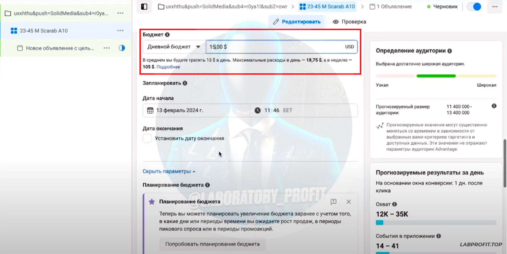The image size is (507, 254).
Task: Open the calendar icon in start date
Action: pos(150,110)
